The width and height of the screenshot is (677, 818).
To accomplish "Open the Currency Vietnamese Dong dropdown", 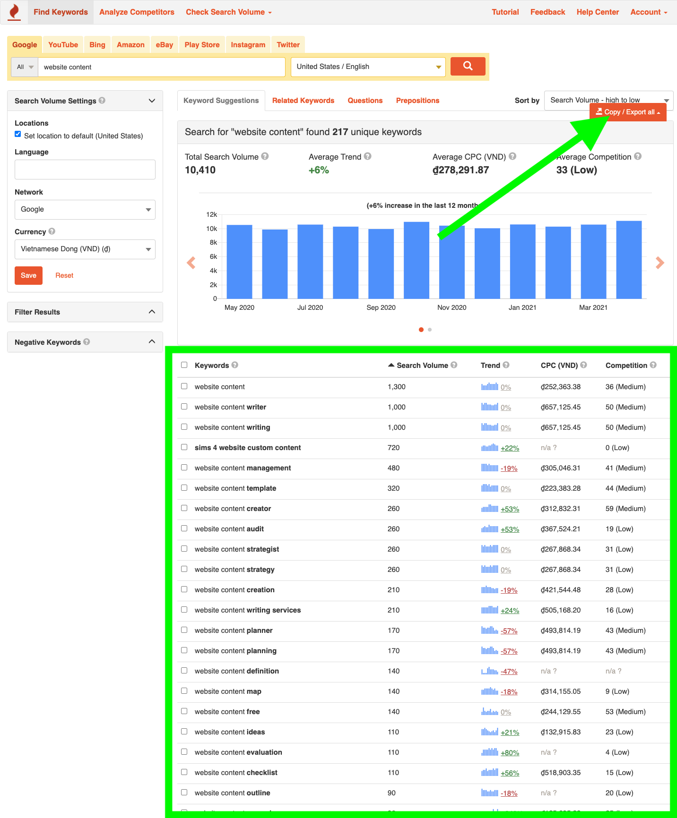I will click(85, 249).
